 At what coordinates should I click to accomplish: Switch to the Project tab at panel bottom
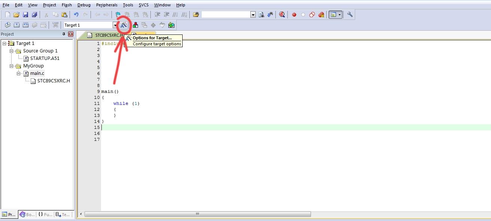pyautogui.click(x=9, y=215)
